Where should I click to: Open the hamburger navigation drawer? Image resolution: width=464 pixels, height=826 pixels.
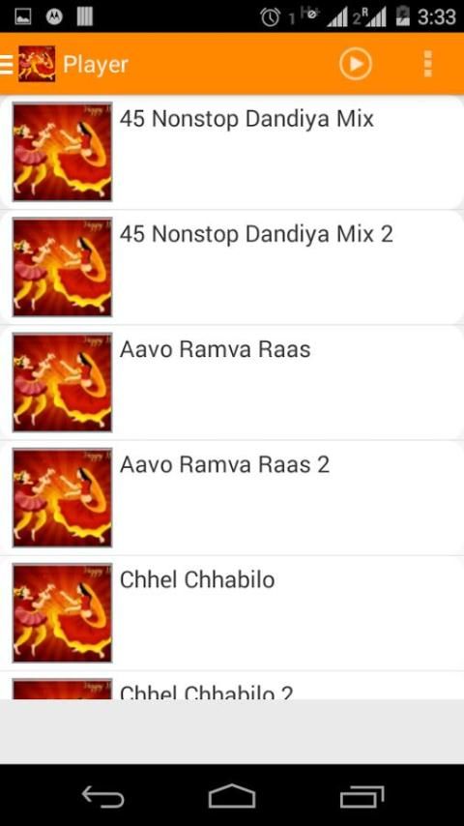7,64
